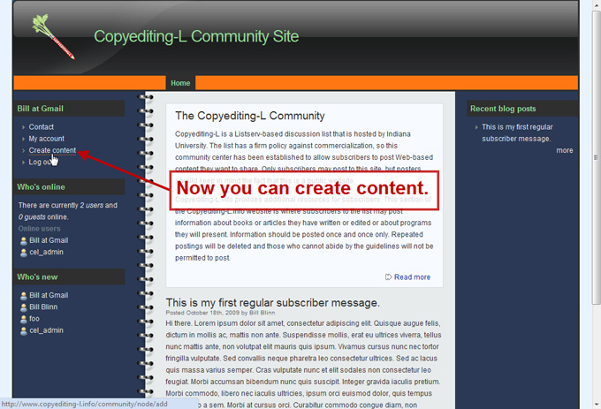Open Bill at Gmail under Who's online
Image resolution: width=601 pixels, height=409 pixels.
click(49, 240)
